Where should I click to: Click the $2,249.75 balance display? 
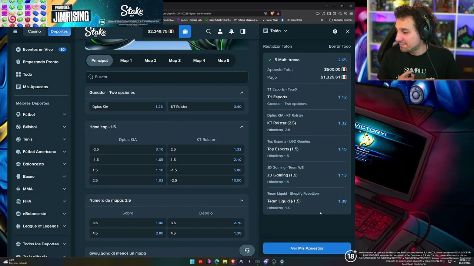coord(160,31)
